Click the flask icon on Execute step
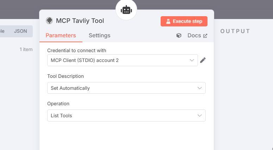This screenshot has width=273, height=150. pos(168,21)
